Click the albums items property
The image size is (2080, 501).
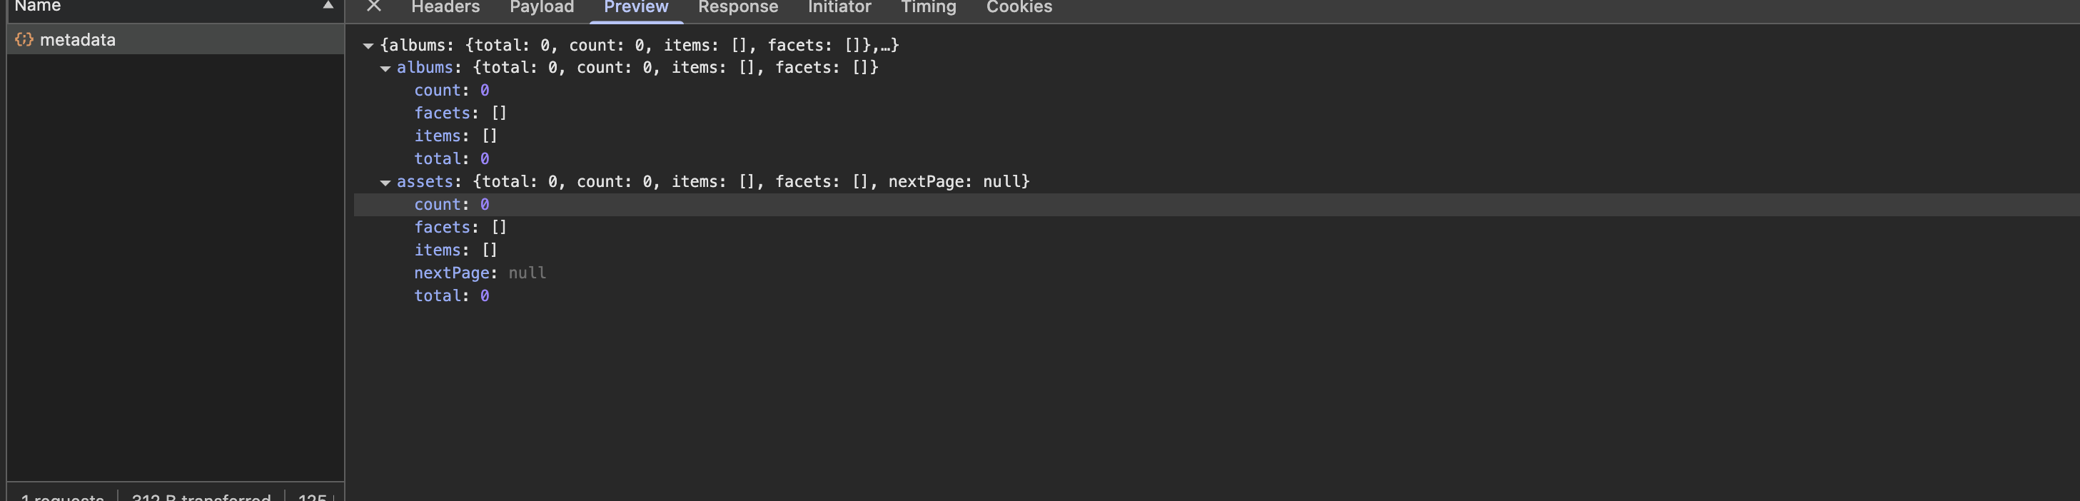click(455, 136)
